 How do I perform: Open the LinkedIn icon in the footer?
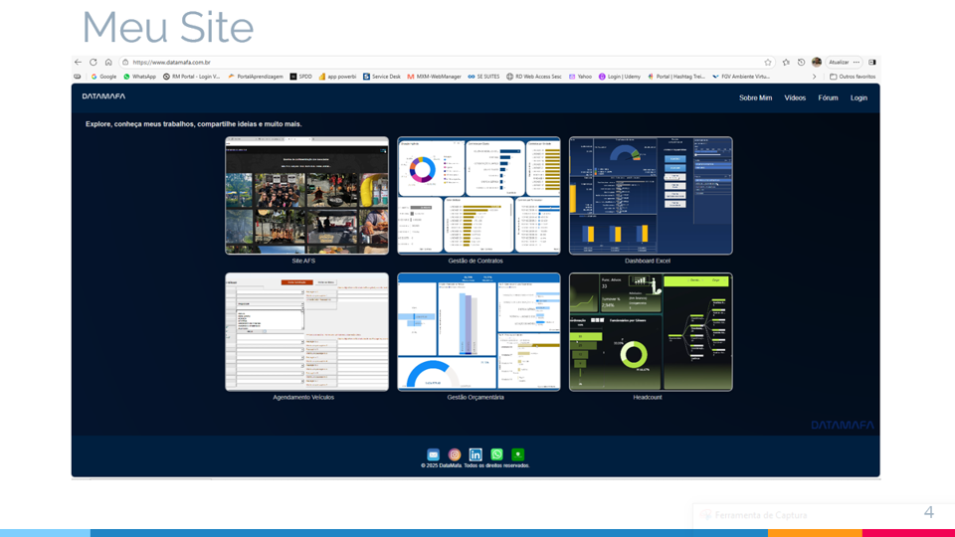[476, 454]
